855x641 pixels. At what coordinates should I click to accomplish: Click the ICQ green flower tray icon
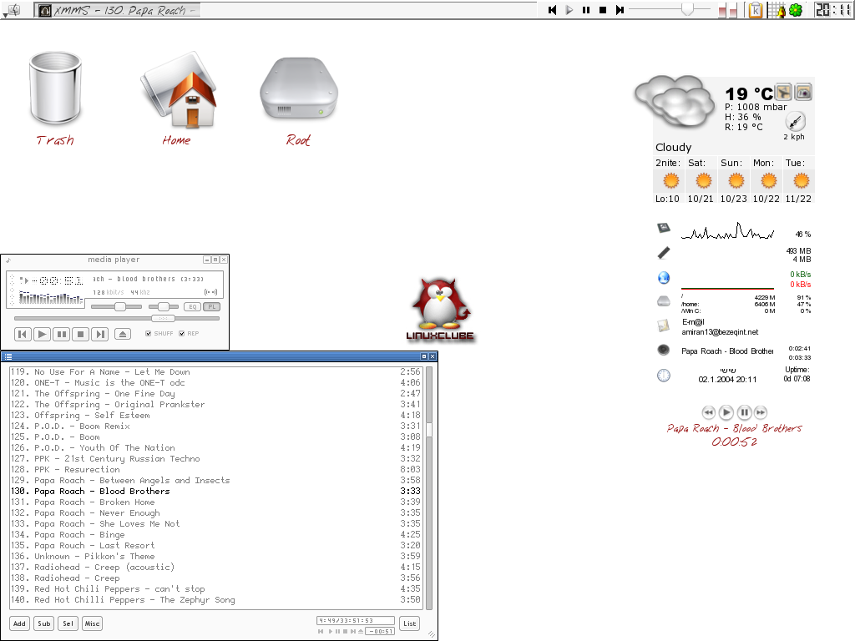796,10
